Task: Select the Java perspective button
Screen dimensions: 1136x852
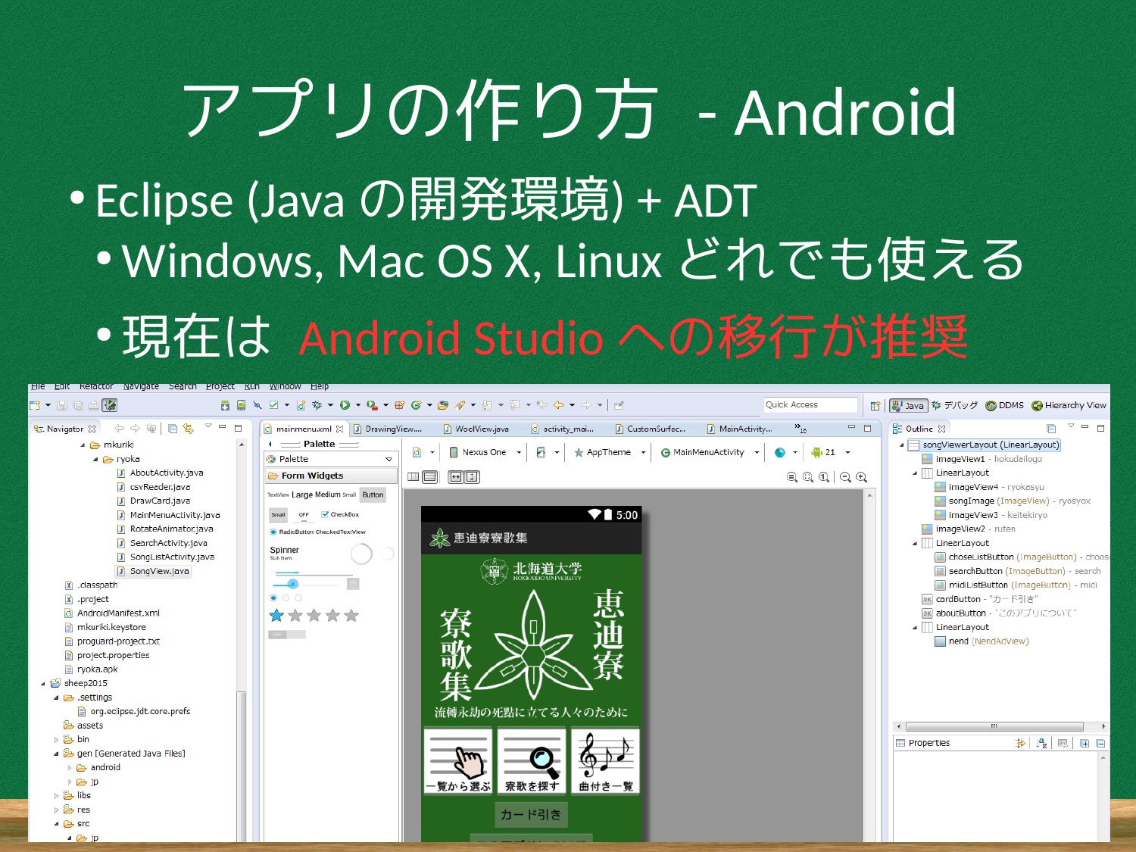Action: pyautogui.click(x=908, y=405)
